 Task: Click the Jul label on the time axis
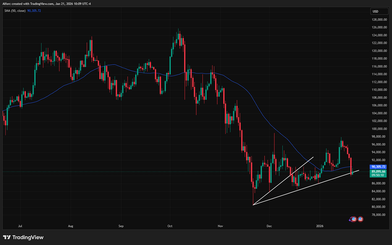point(20,226)
